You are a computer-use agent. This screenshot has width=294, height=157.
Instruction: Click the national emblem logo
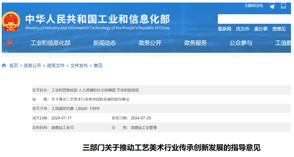pyautogui.click(x=11, y=22)
